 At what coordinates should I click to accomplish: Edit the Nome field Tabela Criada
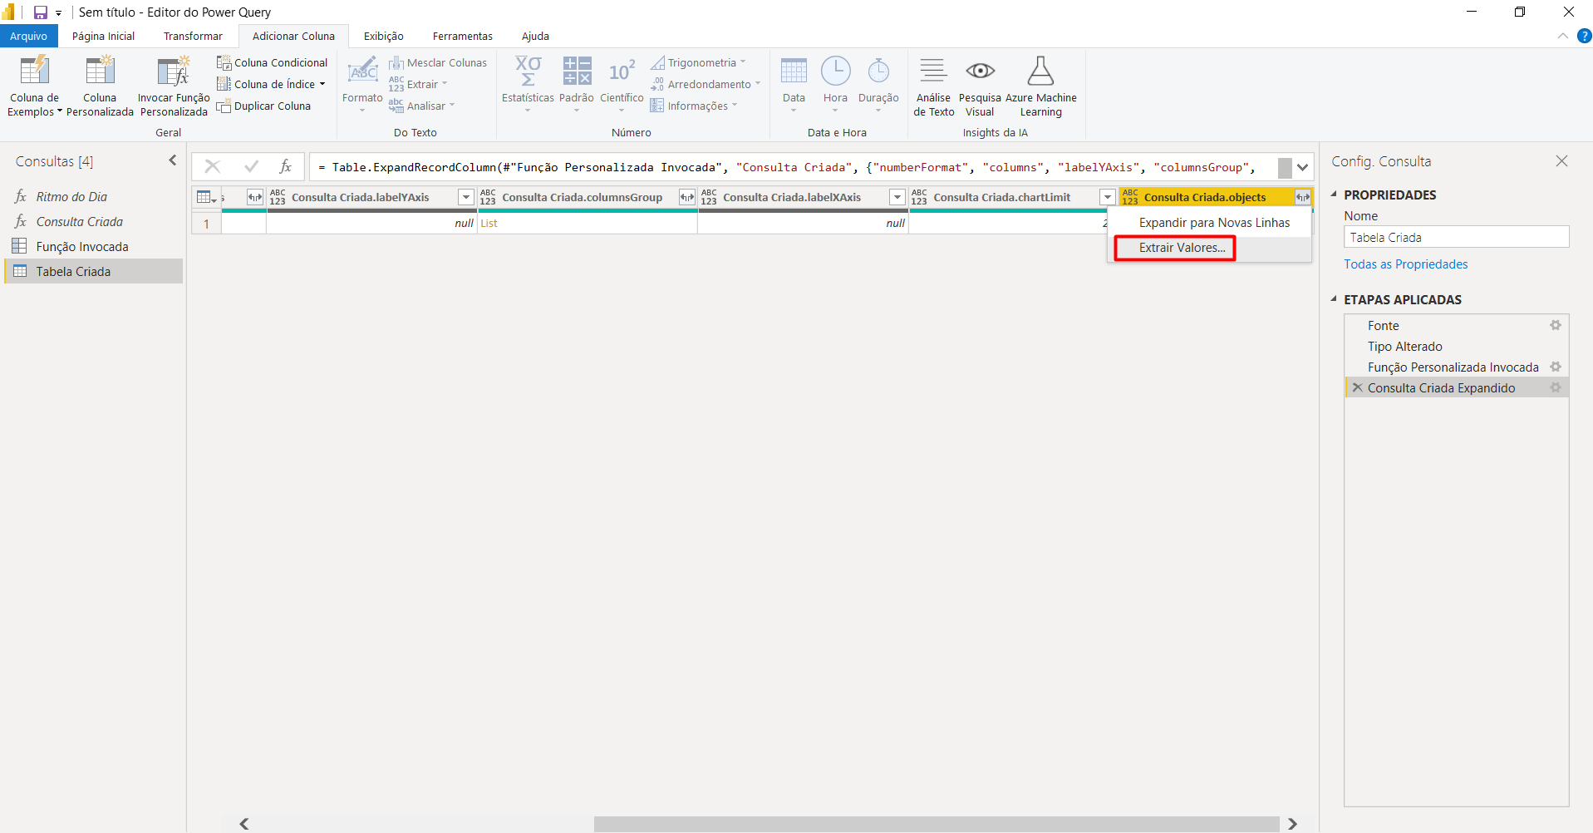[1456, 237]
